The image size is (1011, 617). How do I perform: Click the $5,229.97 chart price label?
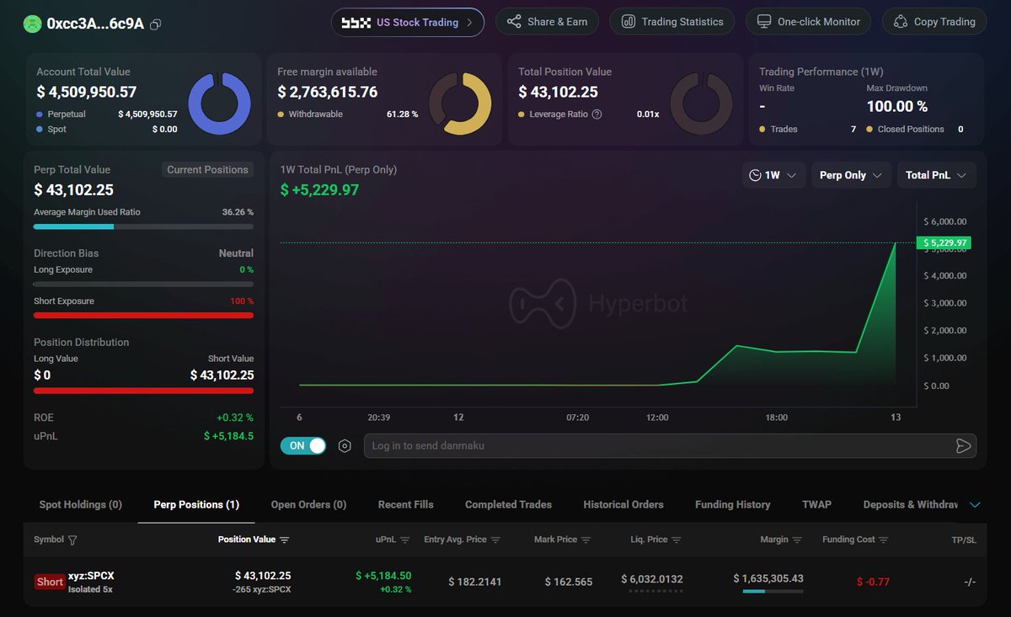[944, 243]
